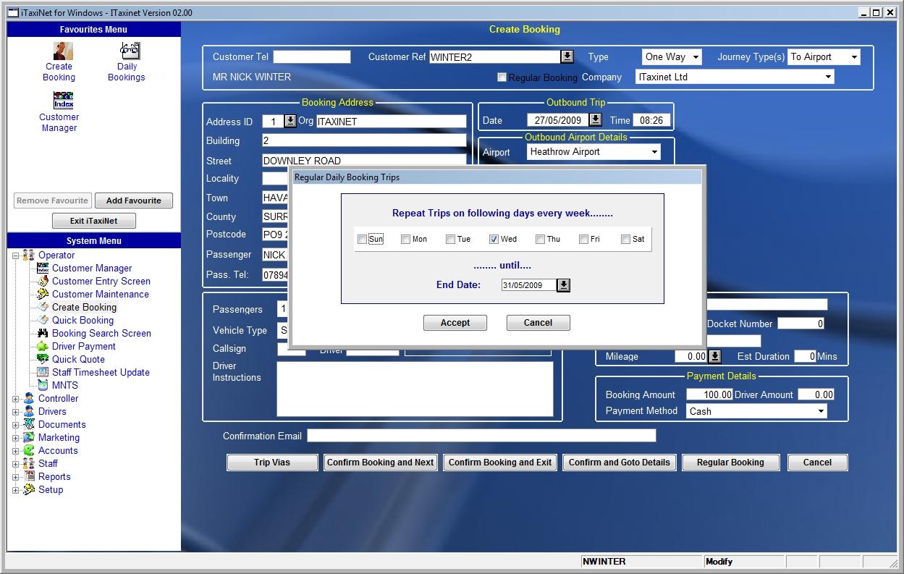Click the Customer Tel input field
Image resolution: width=904 pixels, height=574 pixels.
tap(312, 56)
